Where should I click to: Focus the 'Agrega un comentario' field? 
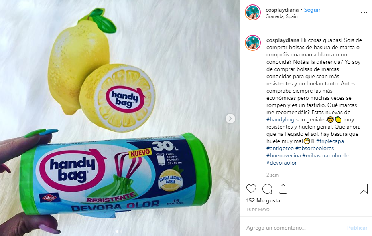click(294, 228)
